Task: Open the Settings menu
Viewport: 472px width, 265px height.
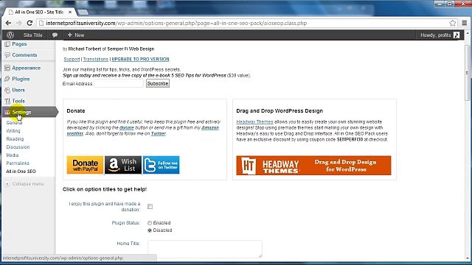Action: (29, 112)
